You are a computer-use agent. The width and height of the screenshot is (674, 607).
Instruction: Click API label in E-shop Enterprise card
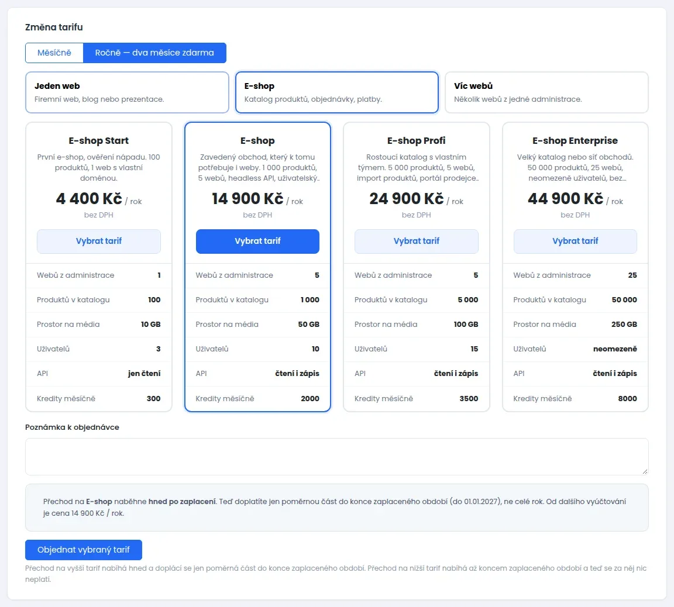[x=519, y=374]
